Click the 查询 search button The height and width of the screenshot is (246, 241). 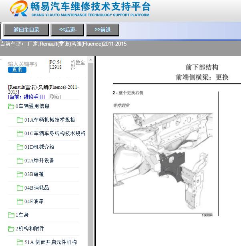tap(17, 70)
